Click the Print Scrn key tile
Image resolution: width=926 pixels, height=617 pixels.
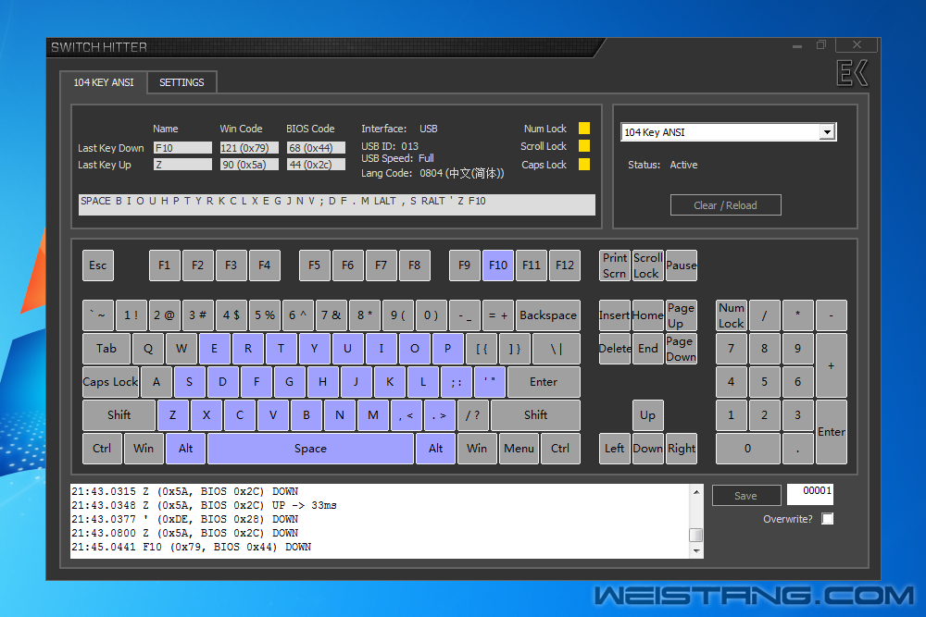click(x=615, y=265)
